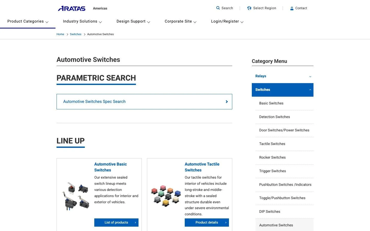Screen dimensions: 370x231
Task: Click the Americas region label
Action: [100, 8]
